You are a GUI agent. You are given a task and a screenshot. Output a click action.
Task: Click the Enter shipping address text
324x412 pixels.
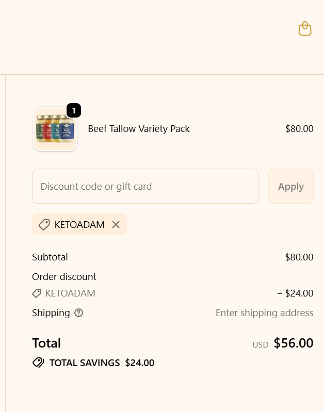tap(264, 312)
